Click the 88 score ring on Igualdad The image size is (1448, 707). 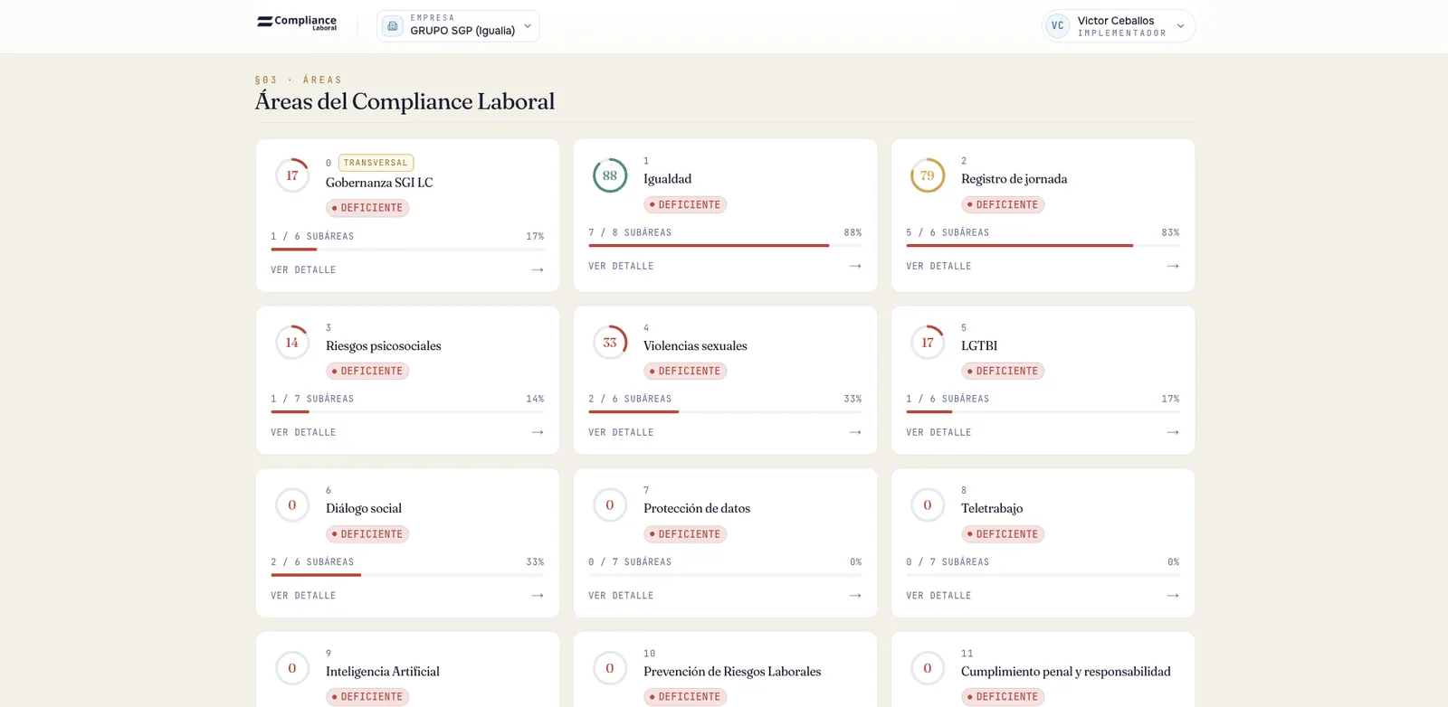pos(610,175)
